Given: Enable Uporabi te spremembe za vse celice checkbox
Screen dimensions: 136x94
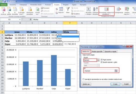Looking at the screenshot, I should [x=83, y=79].
